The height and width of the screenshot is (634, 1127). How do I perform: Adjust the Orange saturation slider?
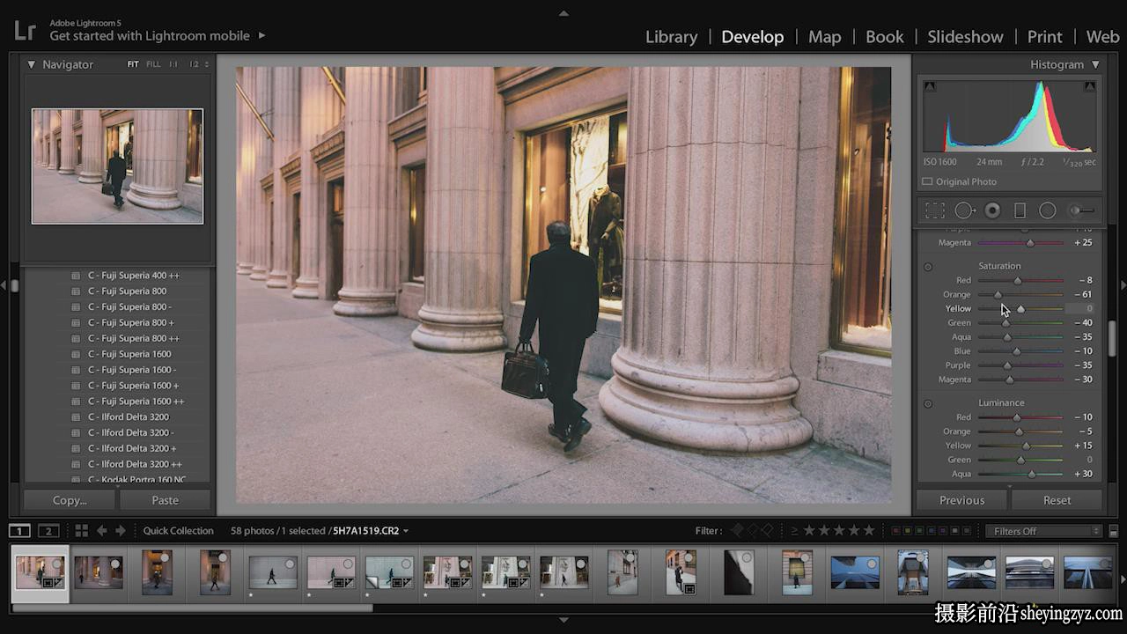pos(998,295)
